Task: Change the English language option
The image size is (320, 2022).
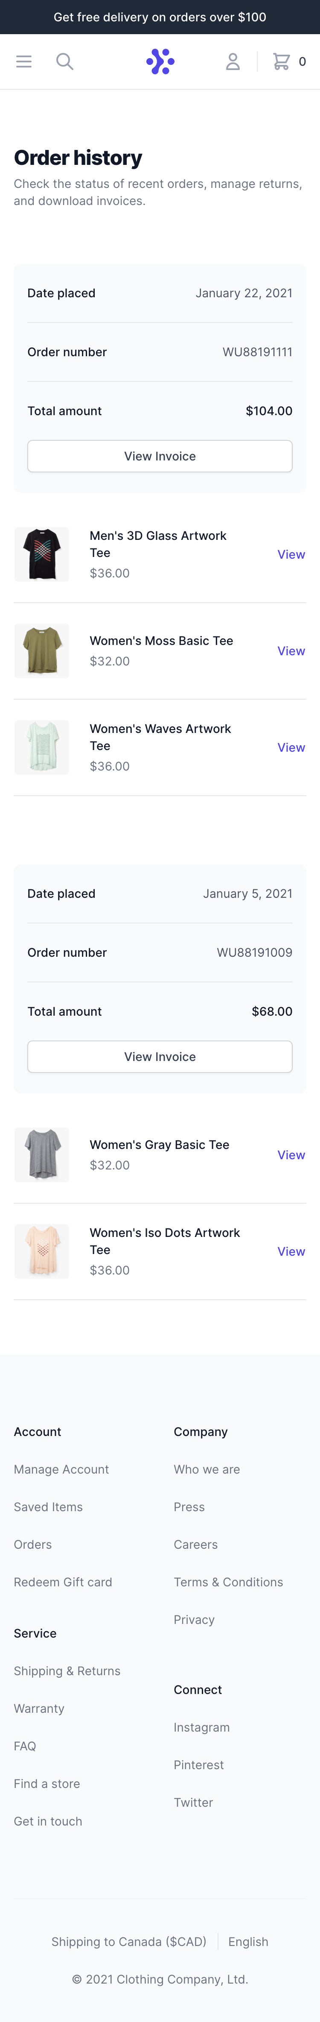Action: point(248,1942)
